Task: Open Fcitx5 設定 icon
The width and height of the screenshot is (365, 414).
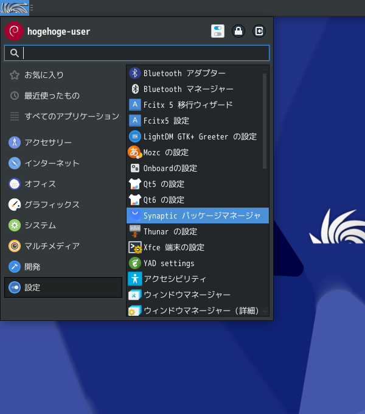Action: pyautogui.click(x=135, y=121)
